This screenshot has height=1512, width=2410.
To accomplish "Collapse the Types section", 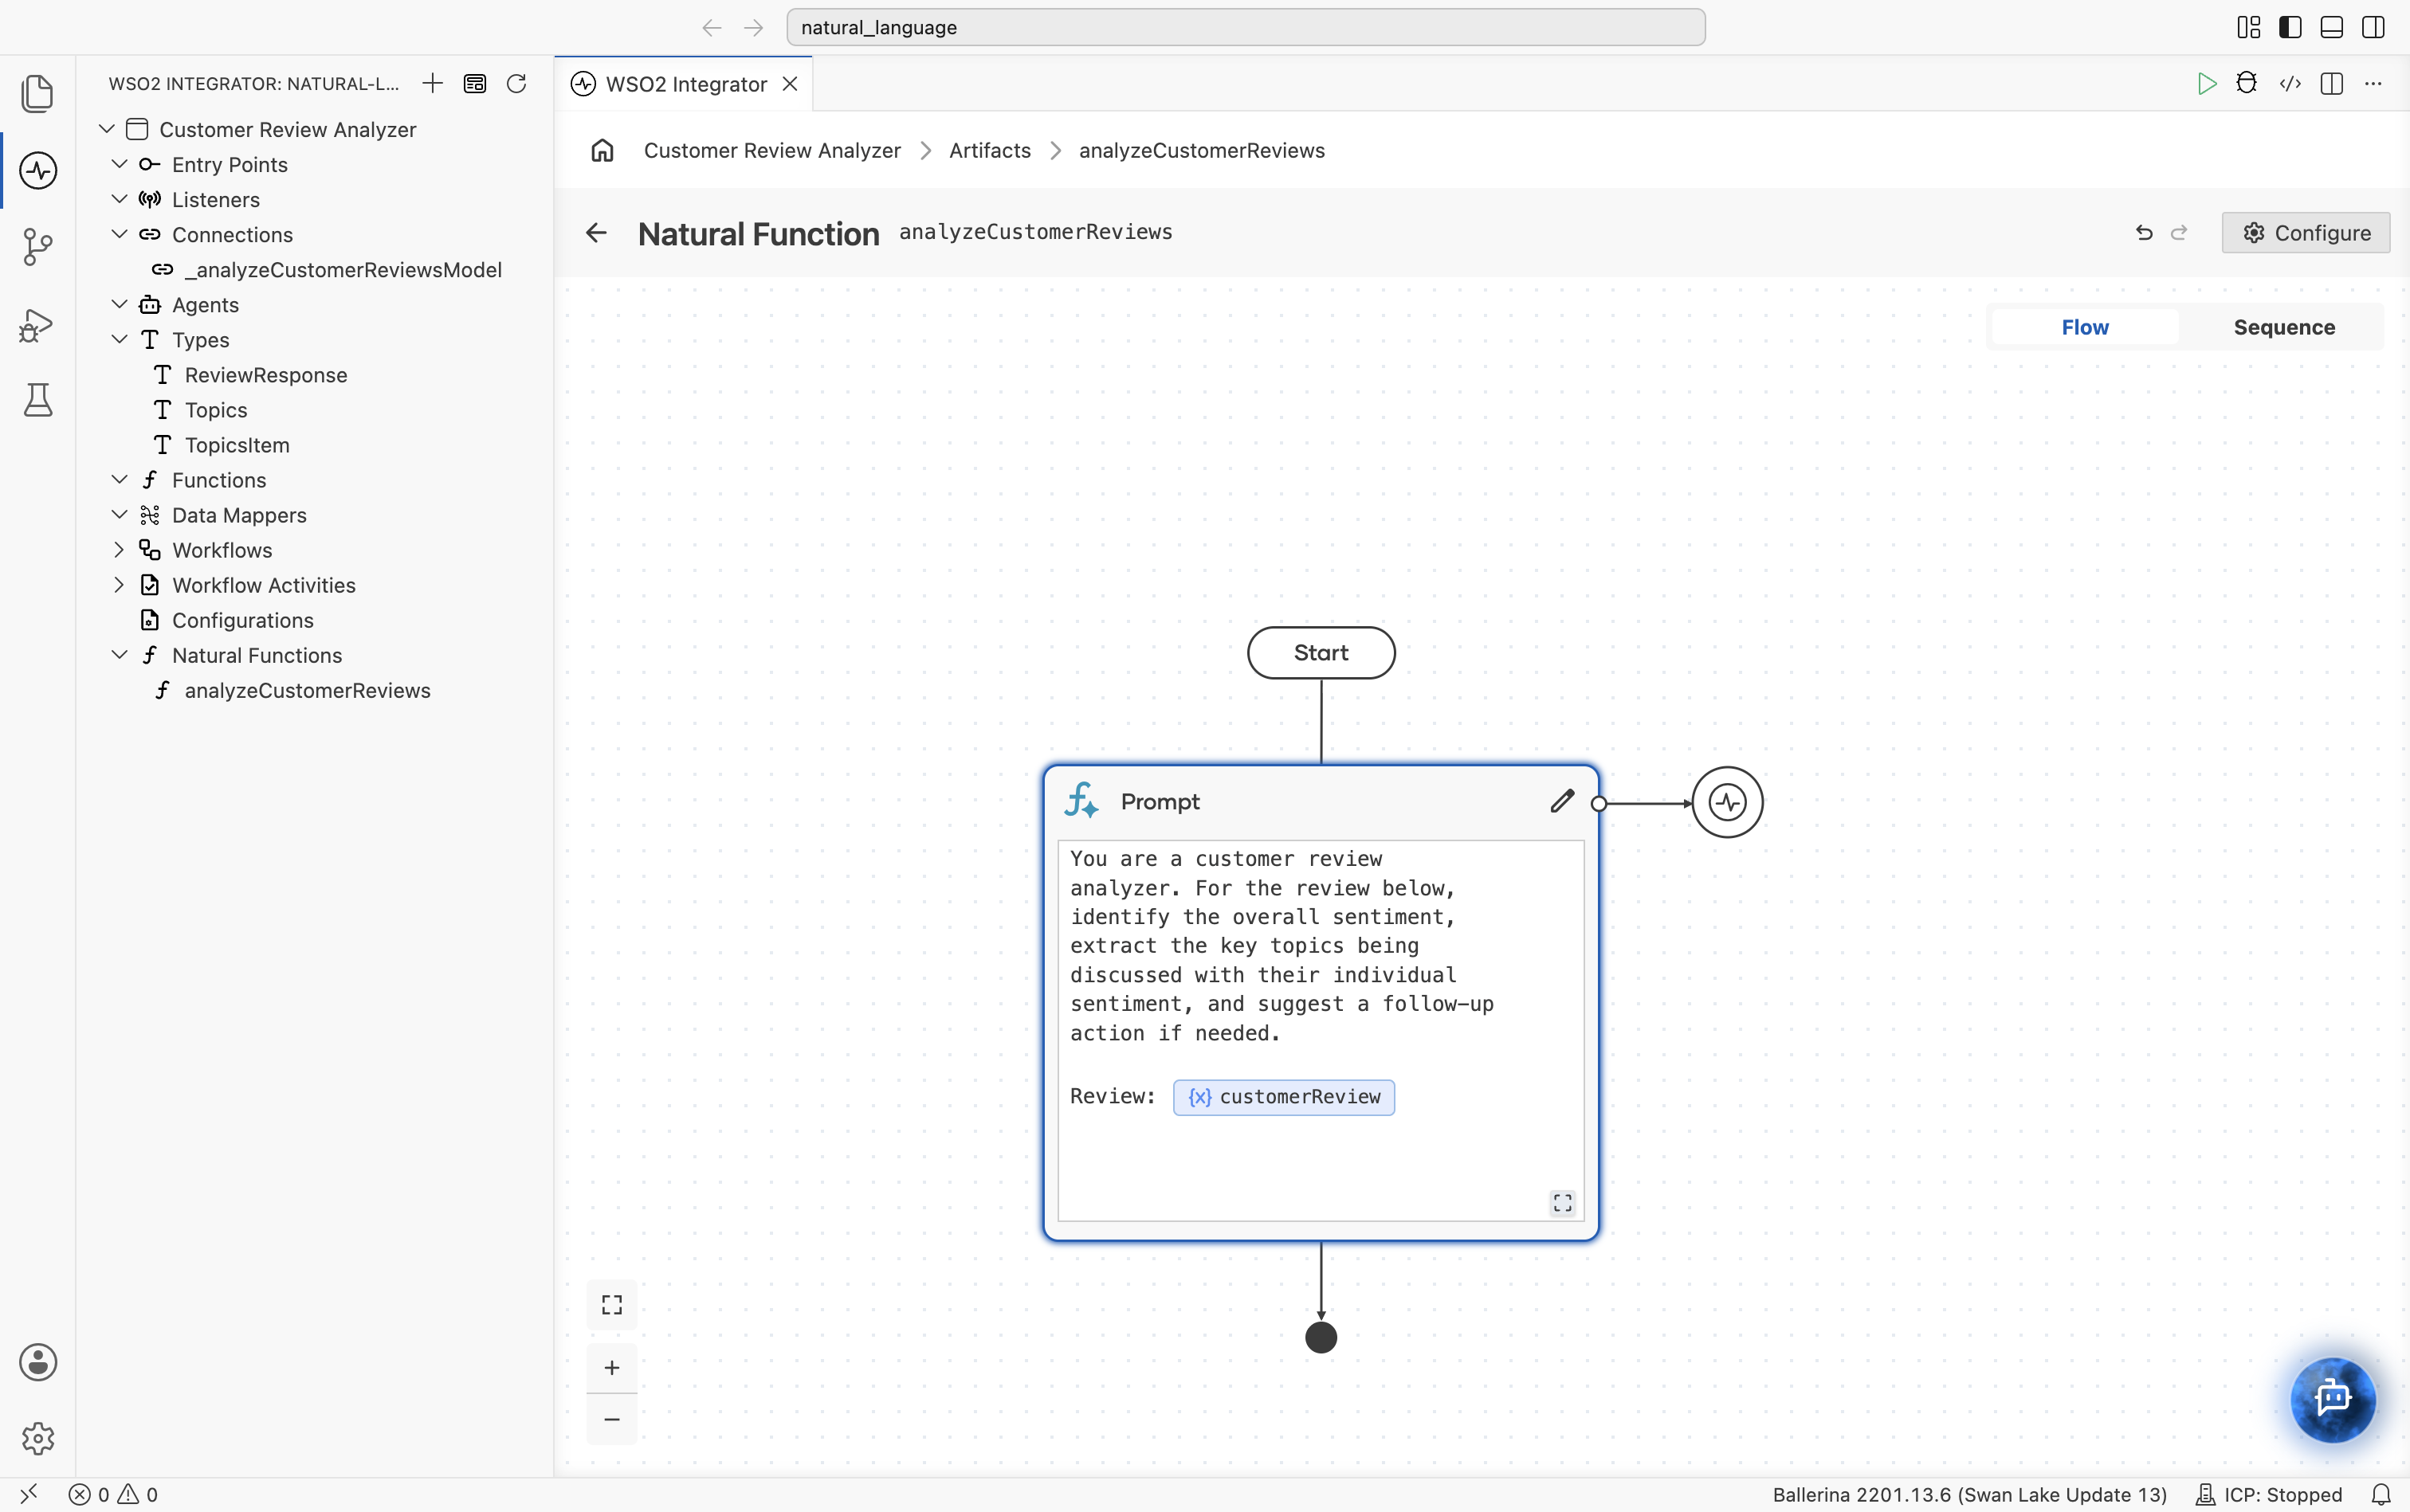I will [119, 339].
